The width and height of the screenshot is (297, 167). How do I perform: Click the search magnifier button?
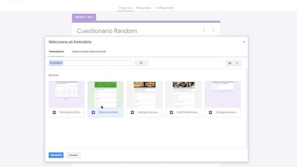tap(141, 63)
